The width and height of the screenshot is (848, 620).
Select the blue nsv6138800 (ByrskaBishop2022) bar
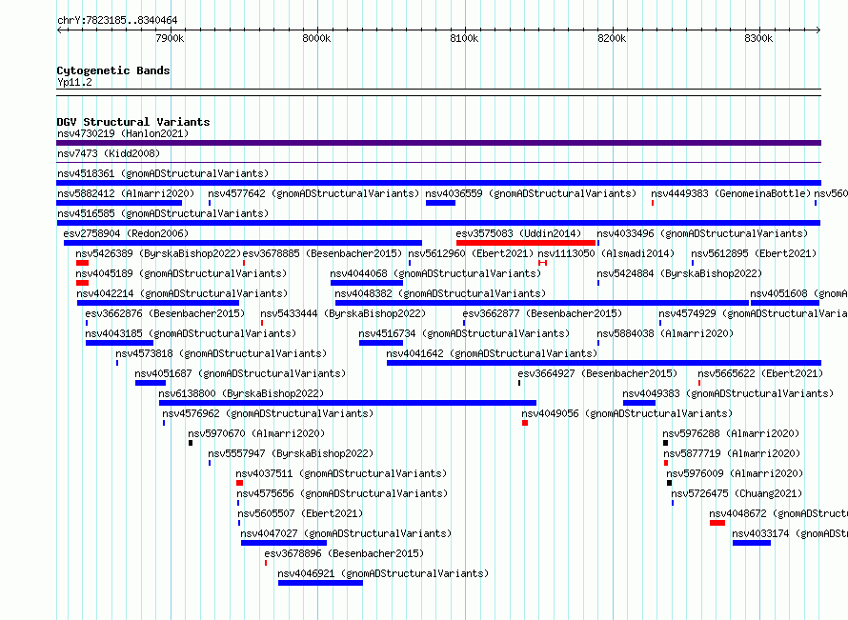348,403
